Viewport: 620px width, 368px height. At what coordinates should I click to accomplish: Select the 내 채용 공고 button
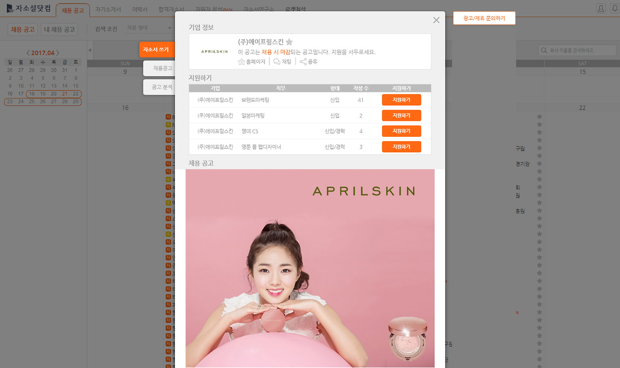click(60, 29)
